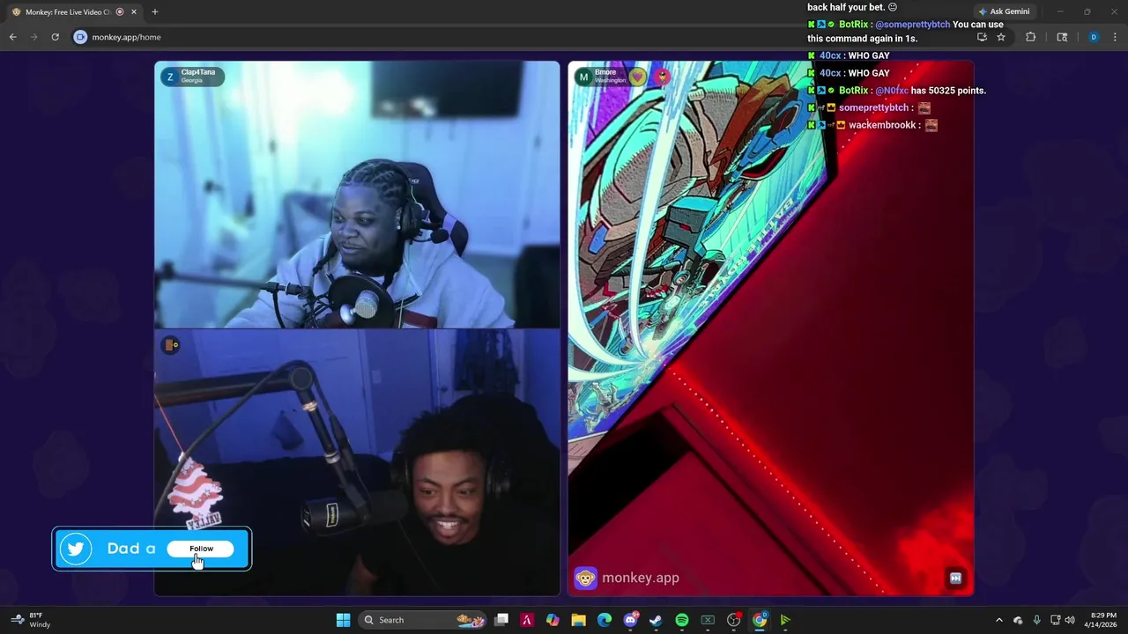Screen dimensions: 1128x634
Task: Open a new browser tab
Action: (x=155, y=12)
